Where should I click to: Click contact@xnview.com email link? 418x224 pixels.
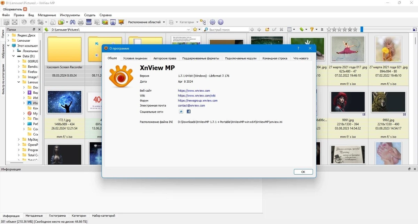[191, 105]
